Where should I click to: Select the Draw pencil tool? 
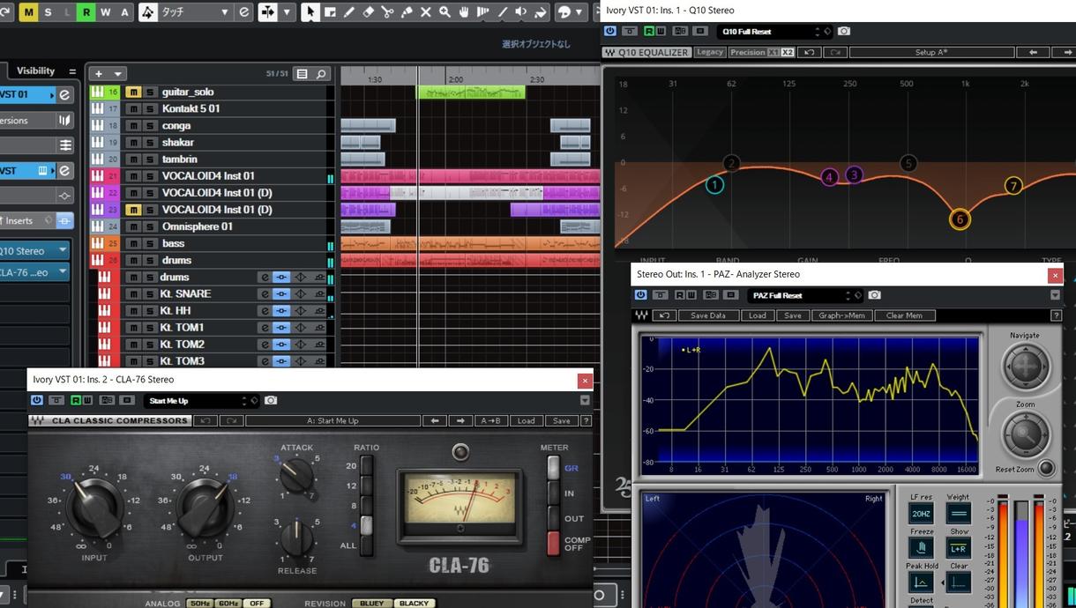tap(349, 12)
